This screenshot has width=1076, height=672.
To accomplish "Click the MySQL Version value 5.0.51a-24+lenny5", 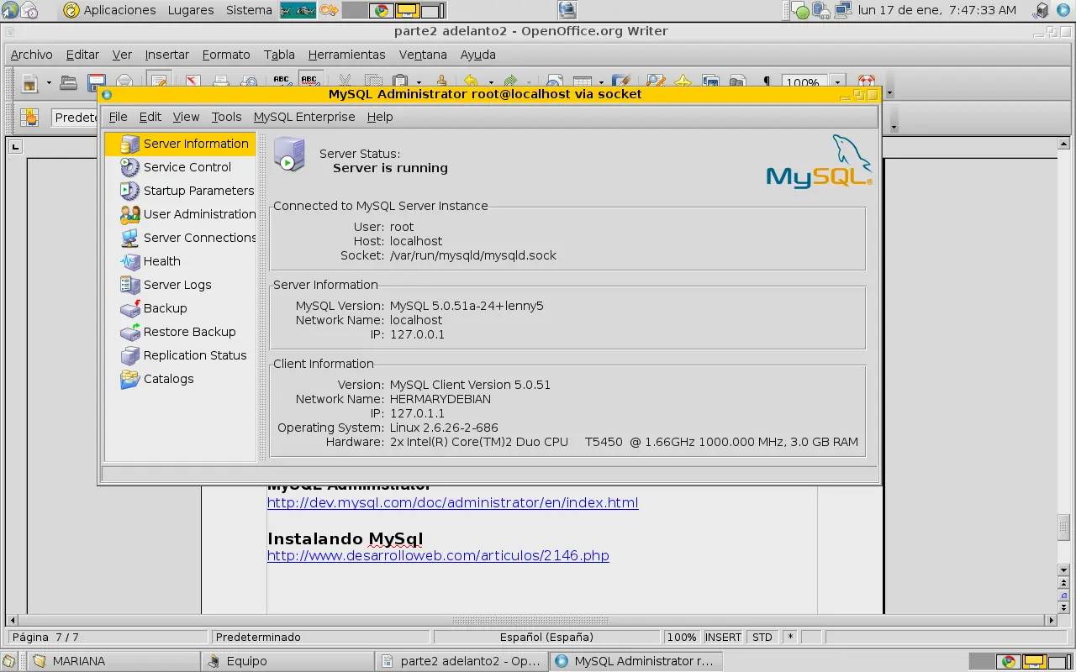I will coord(467,306).
